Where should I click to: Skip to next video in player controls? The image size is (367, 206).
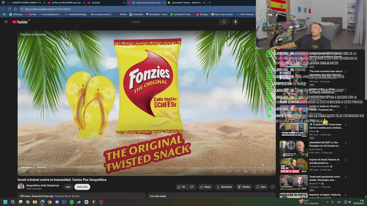pyautogui.click(x=31, y=171)
